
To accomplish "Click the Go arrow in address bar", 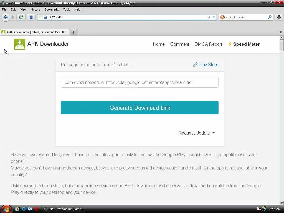I will (209, 17).
